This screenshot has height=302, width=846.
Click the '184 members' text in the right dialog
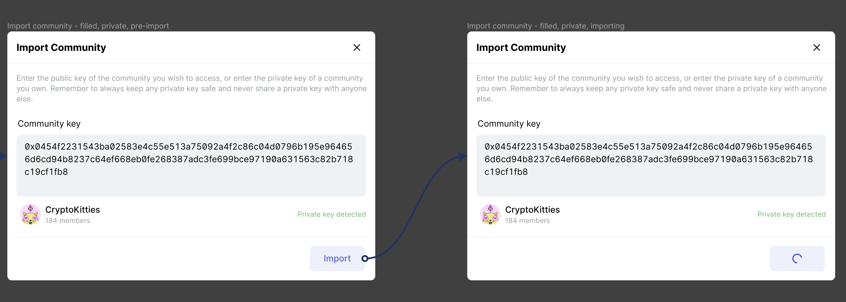point(527,220)
